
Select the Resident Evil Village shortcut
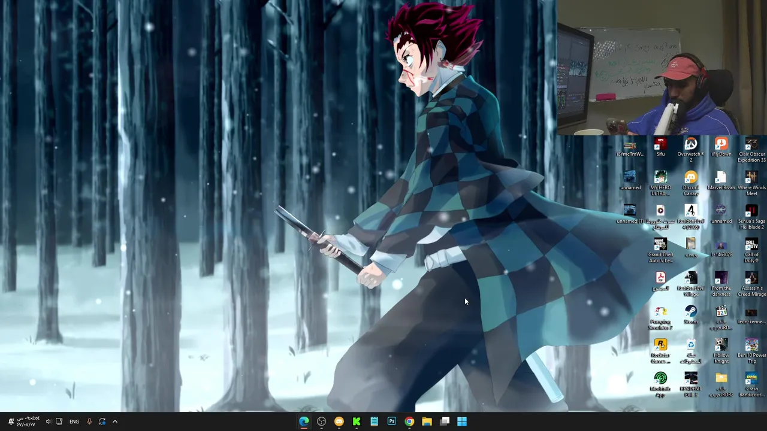pyautogui.click(x=691, y=284)
